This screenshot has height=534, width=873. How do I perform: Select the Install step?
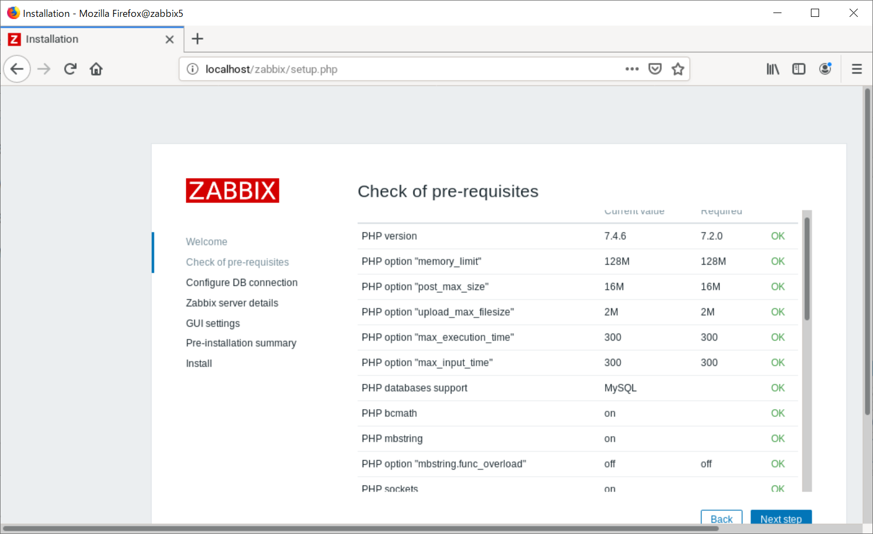[199, 364]
